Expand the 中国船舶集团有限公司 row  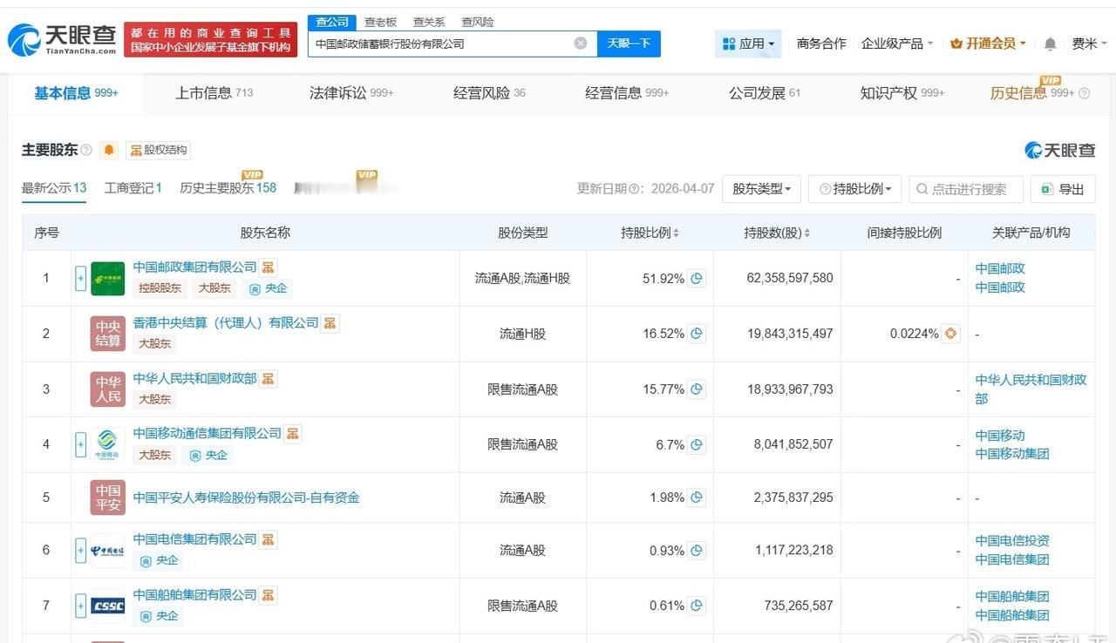(x=81, y=606)
